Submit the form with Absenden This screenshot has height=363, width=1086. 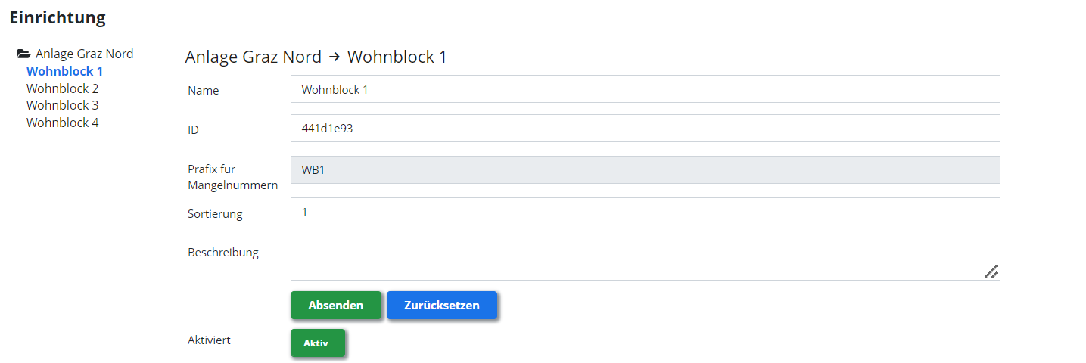point(336,306)
